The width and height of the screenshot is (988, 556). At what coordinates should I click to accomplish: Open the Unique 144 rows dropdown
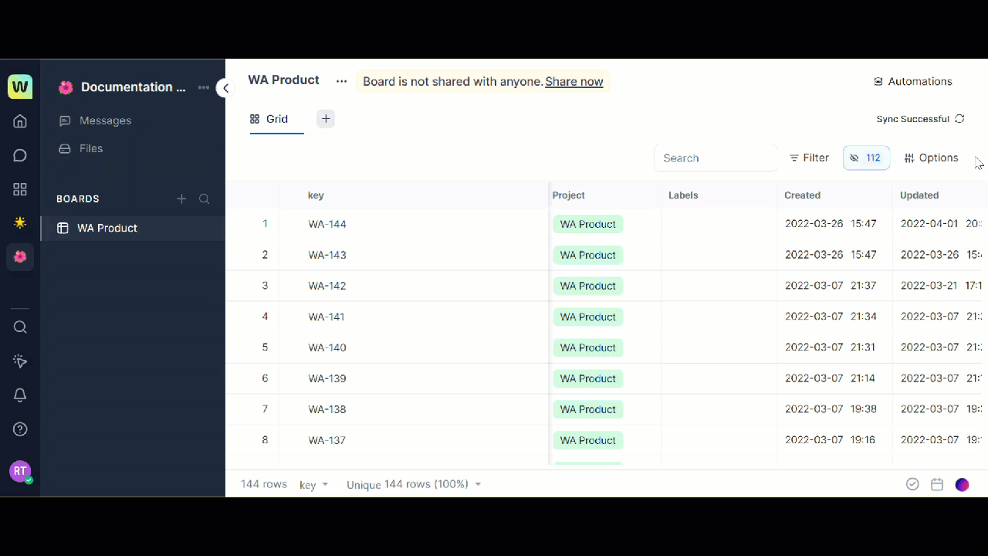coord(414,485)
